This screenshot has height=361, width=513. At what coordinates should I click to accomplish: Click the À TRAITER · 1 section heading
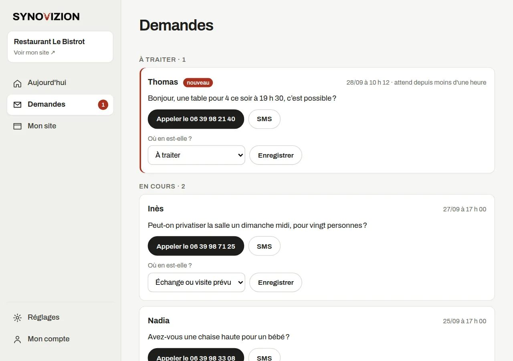[162, 60]
